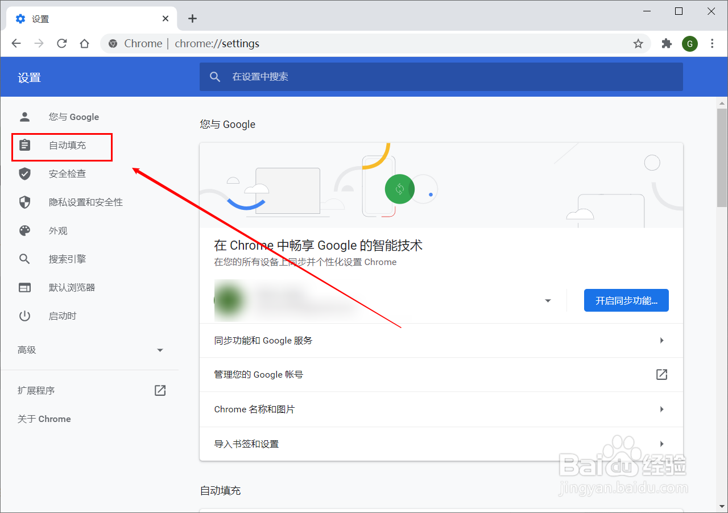Viewport: 728px width, 513px height.
Task: Click the palette icon for 外观
Action: pyautogui.click(x=24, y=231)
